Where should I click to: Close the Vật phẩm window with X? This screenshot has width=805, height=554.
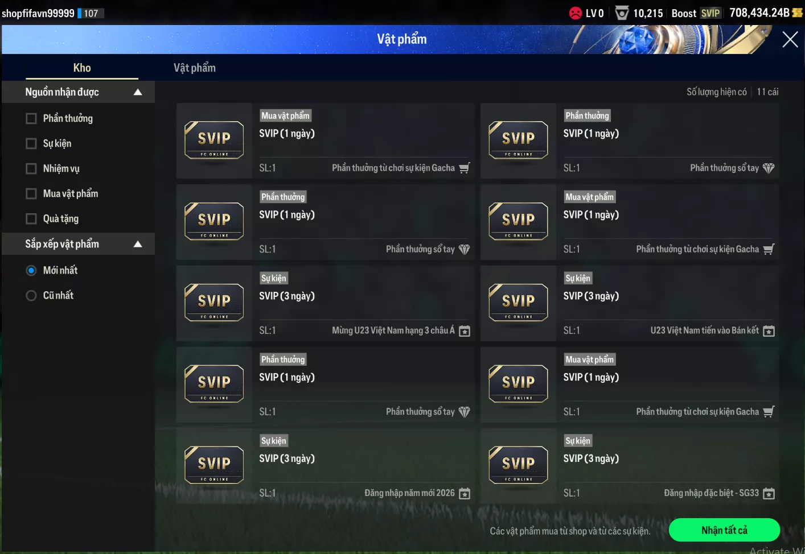click(790, 39)
